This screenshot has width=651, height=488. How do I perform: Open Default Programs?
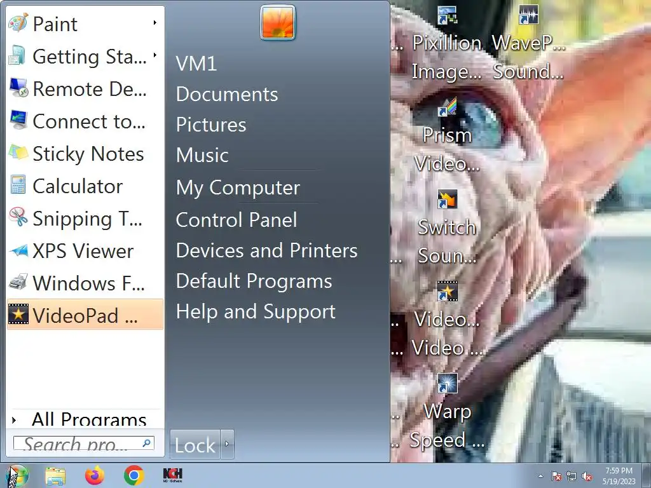pyautogui.click(x=254, y=281)
